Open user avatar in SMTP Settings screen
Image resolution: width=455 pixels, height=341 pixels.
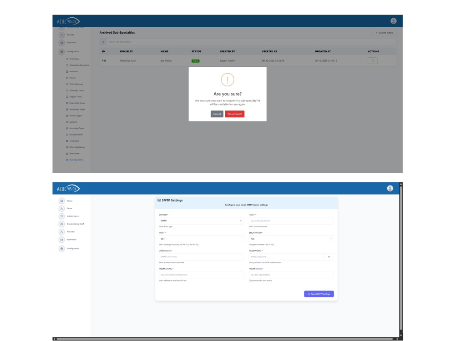click(x=390, y=189)
